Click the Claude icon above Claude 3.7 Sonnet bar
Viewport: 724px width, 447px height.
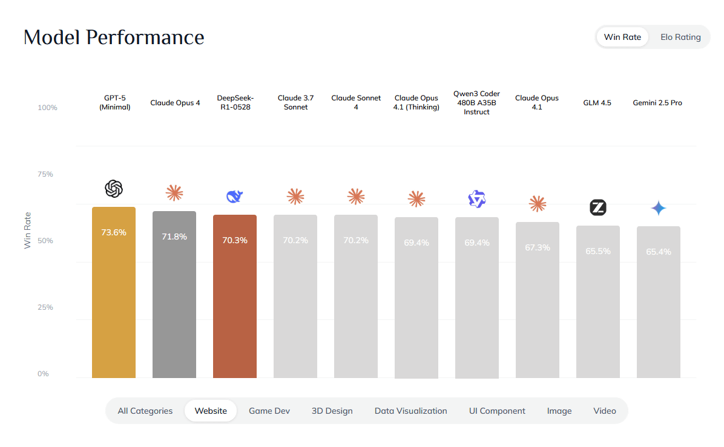pos(295,196)
